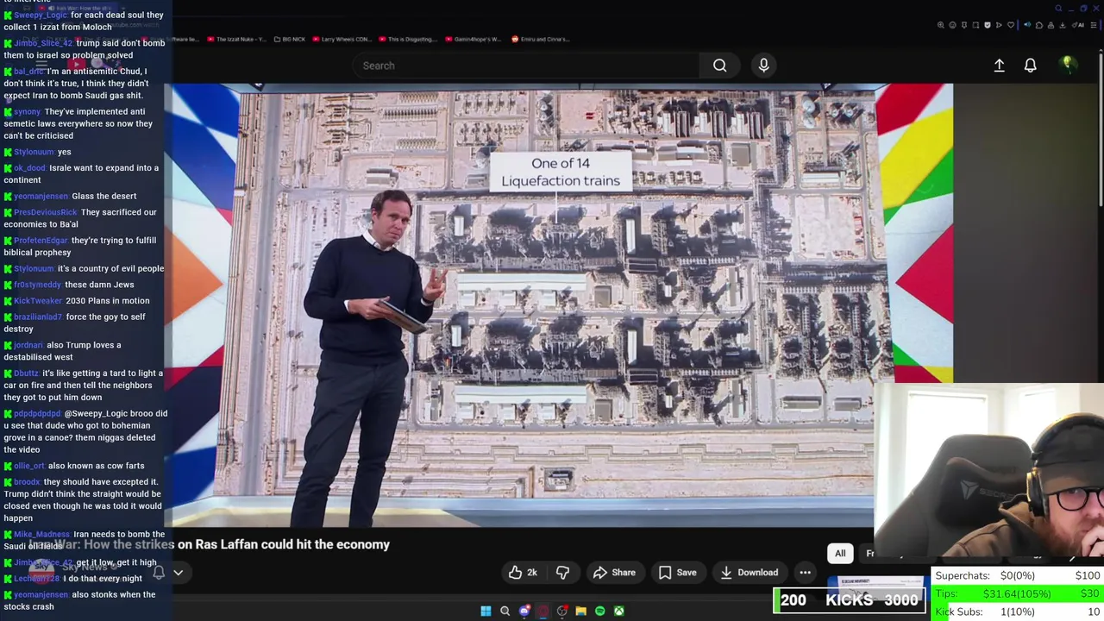Open the emoji picker toolbar icon

[953, 25]
